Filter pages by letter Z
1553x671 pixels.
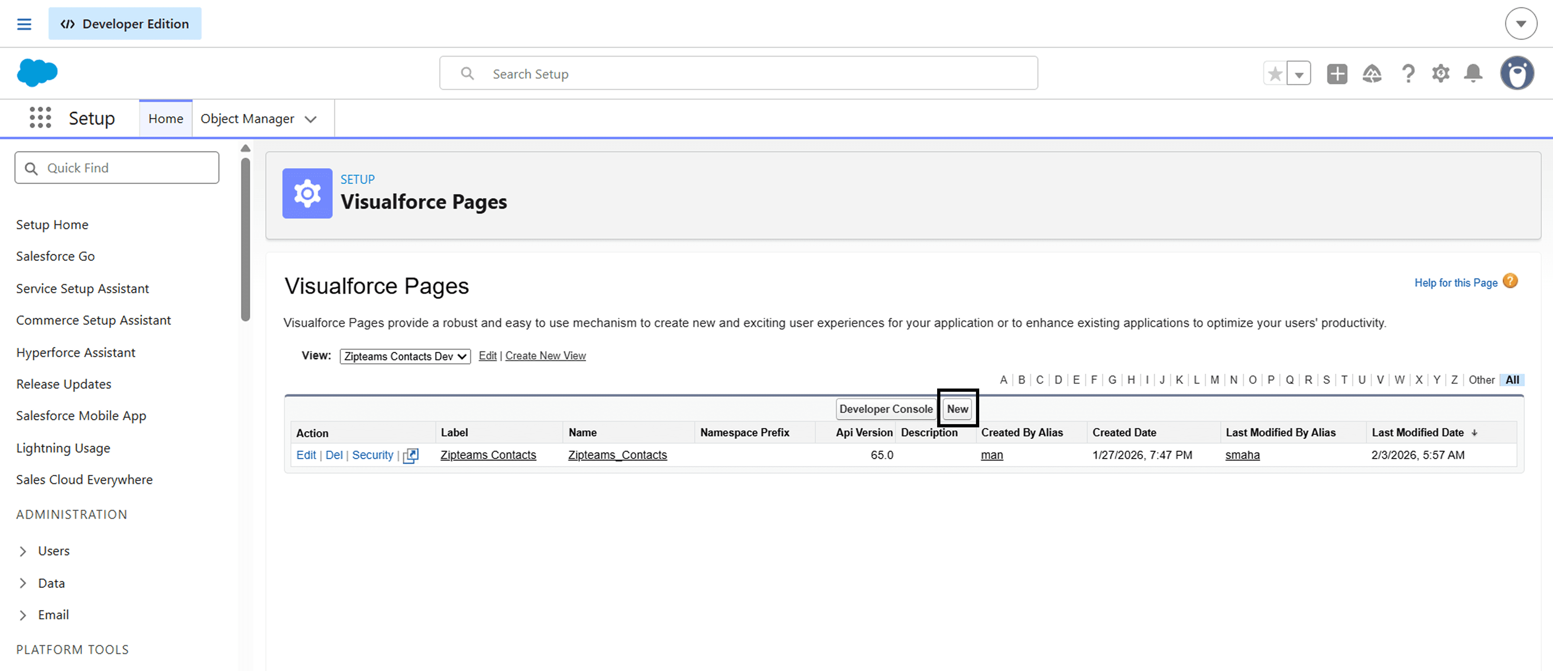(x=1454, y=380)
